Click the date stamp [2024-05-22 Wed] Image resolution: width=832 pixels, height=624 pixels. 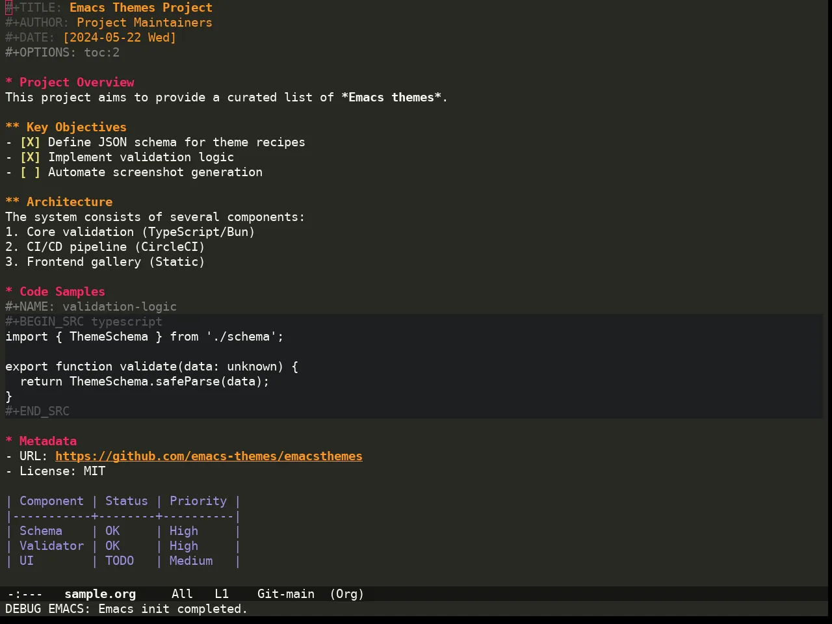(x=120, y=38)
